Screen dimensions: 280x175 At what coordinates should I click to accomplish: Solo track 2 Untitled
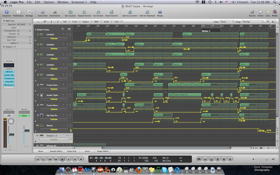click(x=70, y=44)
